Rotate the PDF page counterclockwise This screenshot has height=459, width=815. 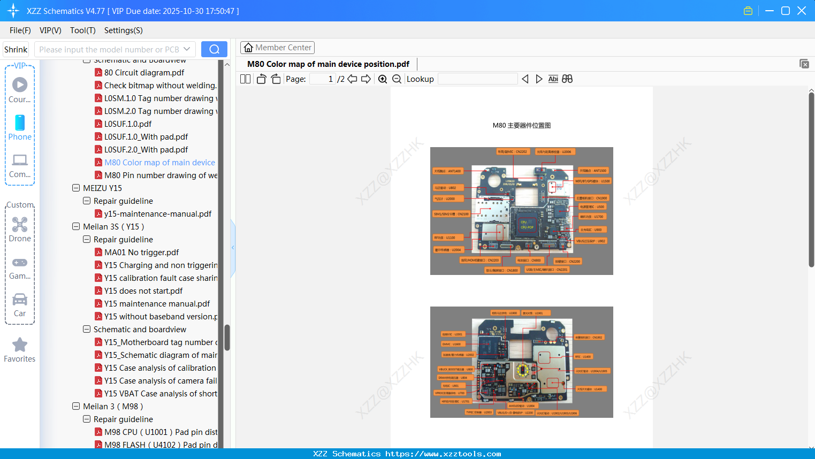pos(261,79)
